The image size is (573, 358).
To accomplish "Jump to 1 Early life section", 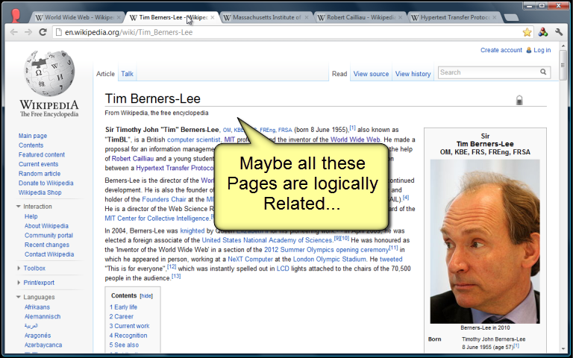I will pyautogui.click(x=123, y=307).
